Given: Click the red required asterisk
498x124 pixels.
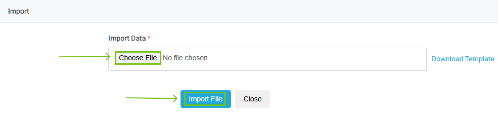Looking at the screenshot, I should coord(149,38).
